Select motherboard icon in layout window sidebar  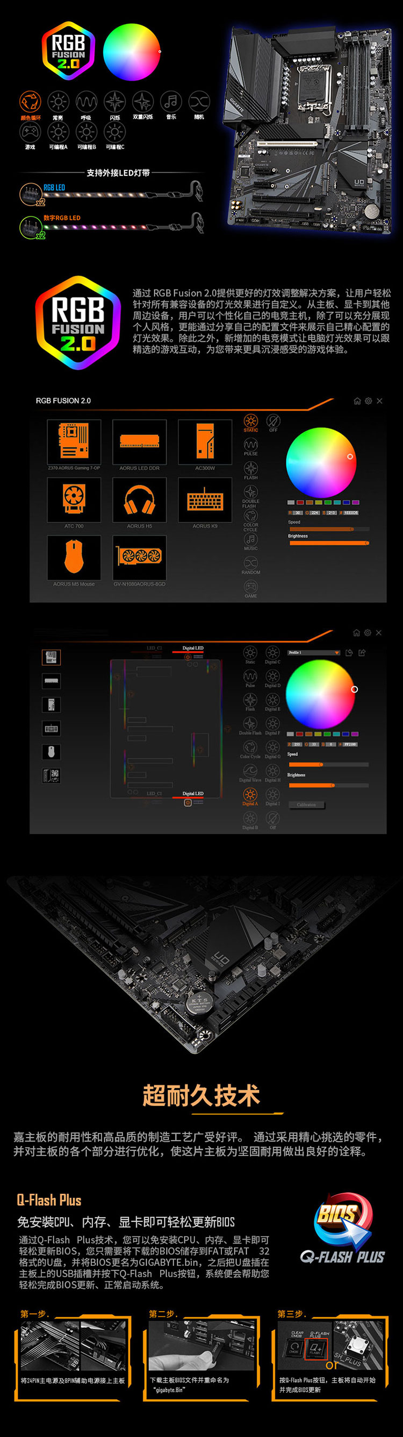tap(51, 657)
